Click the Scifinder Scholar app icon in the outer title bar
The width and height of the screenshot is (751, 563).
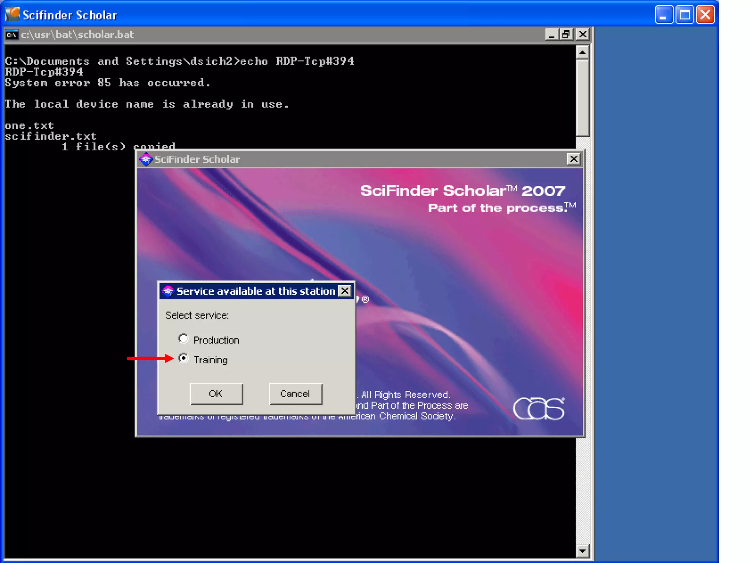[x=12, y=15]
